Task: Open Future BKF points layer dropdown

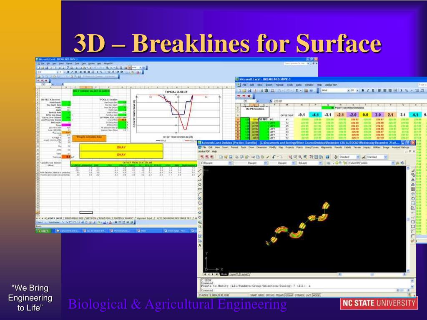Action: [393, 163]
